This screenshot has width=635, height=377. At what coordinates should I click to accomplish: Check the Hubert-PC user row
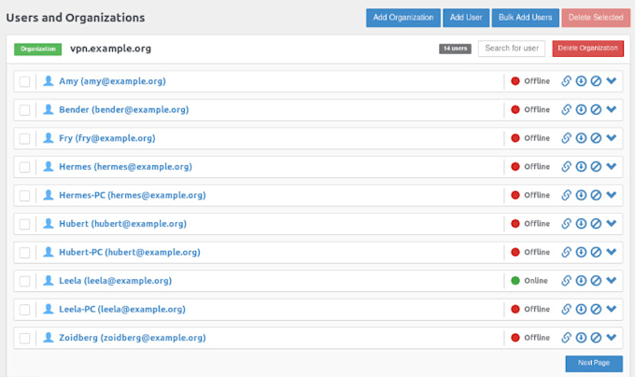[24, 253]
